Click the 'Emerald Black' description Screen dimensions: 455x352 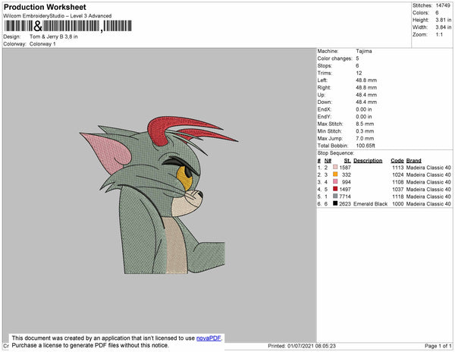pyautogui.click(x=371, y=204)
